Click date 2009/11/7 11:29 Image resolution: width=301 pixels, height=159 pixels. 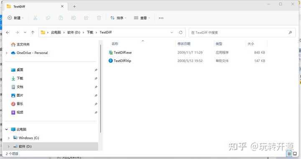(x=190, y=52)
